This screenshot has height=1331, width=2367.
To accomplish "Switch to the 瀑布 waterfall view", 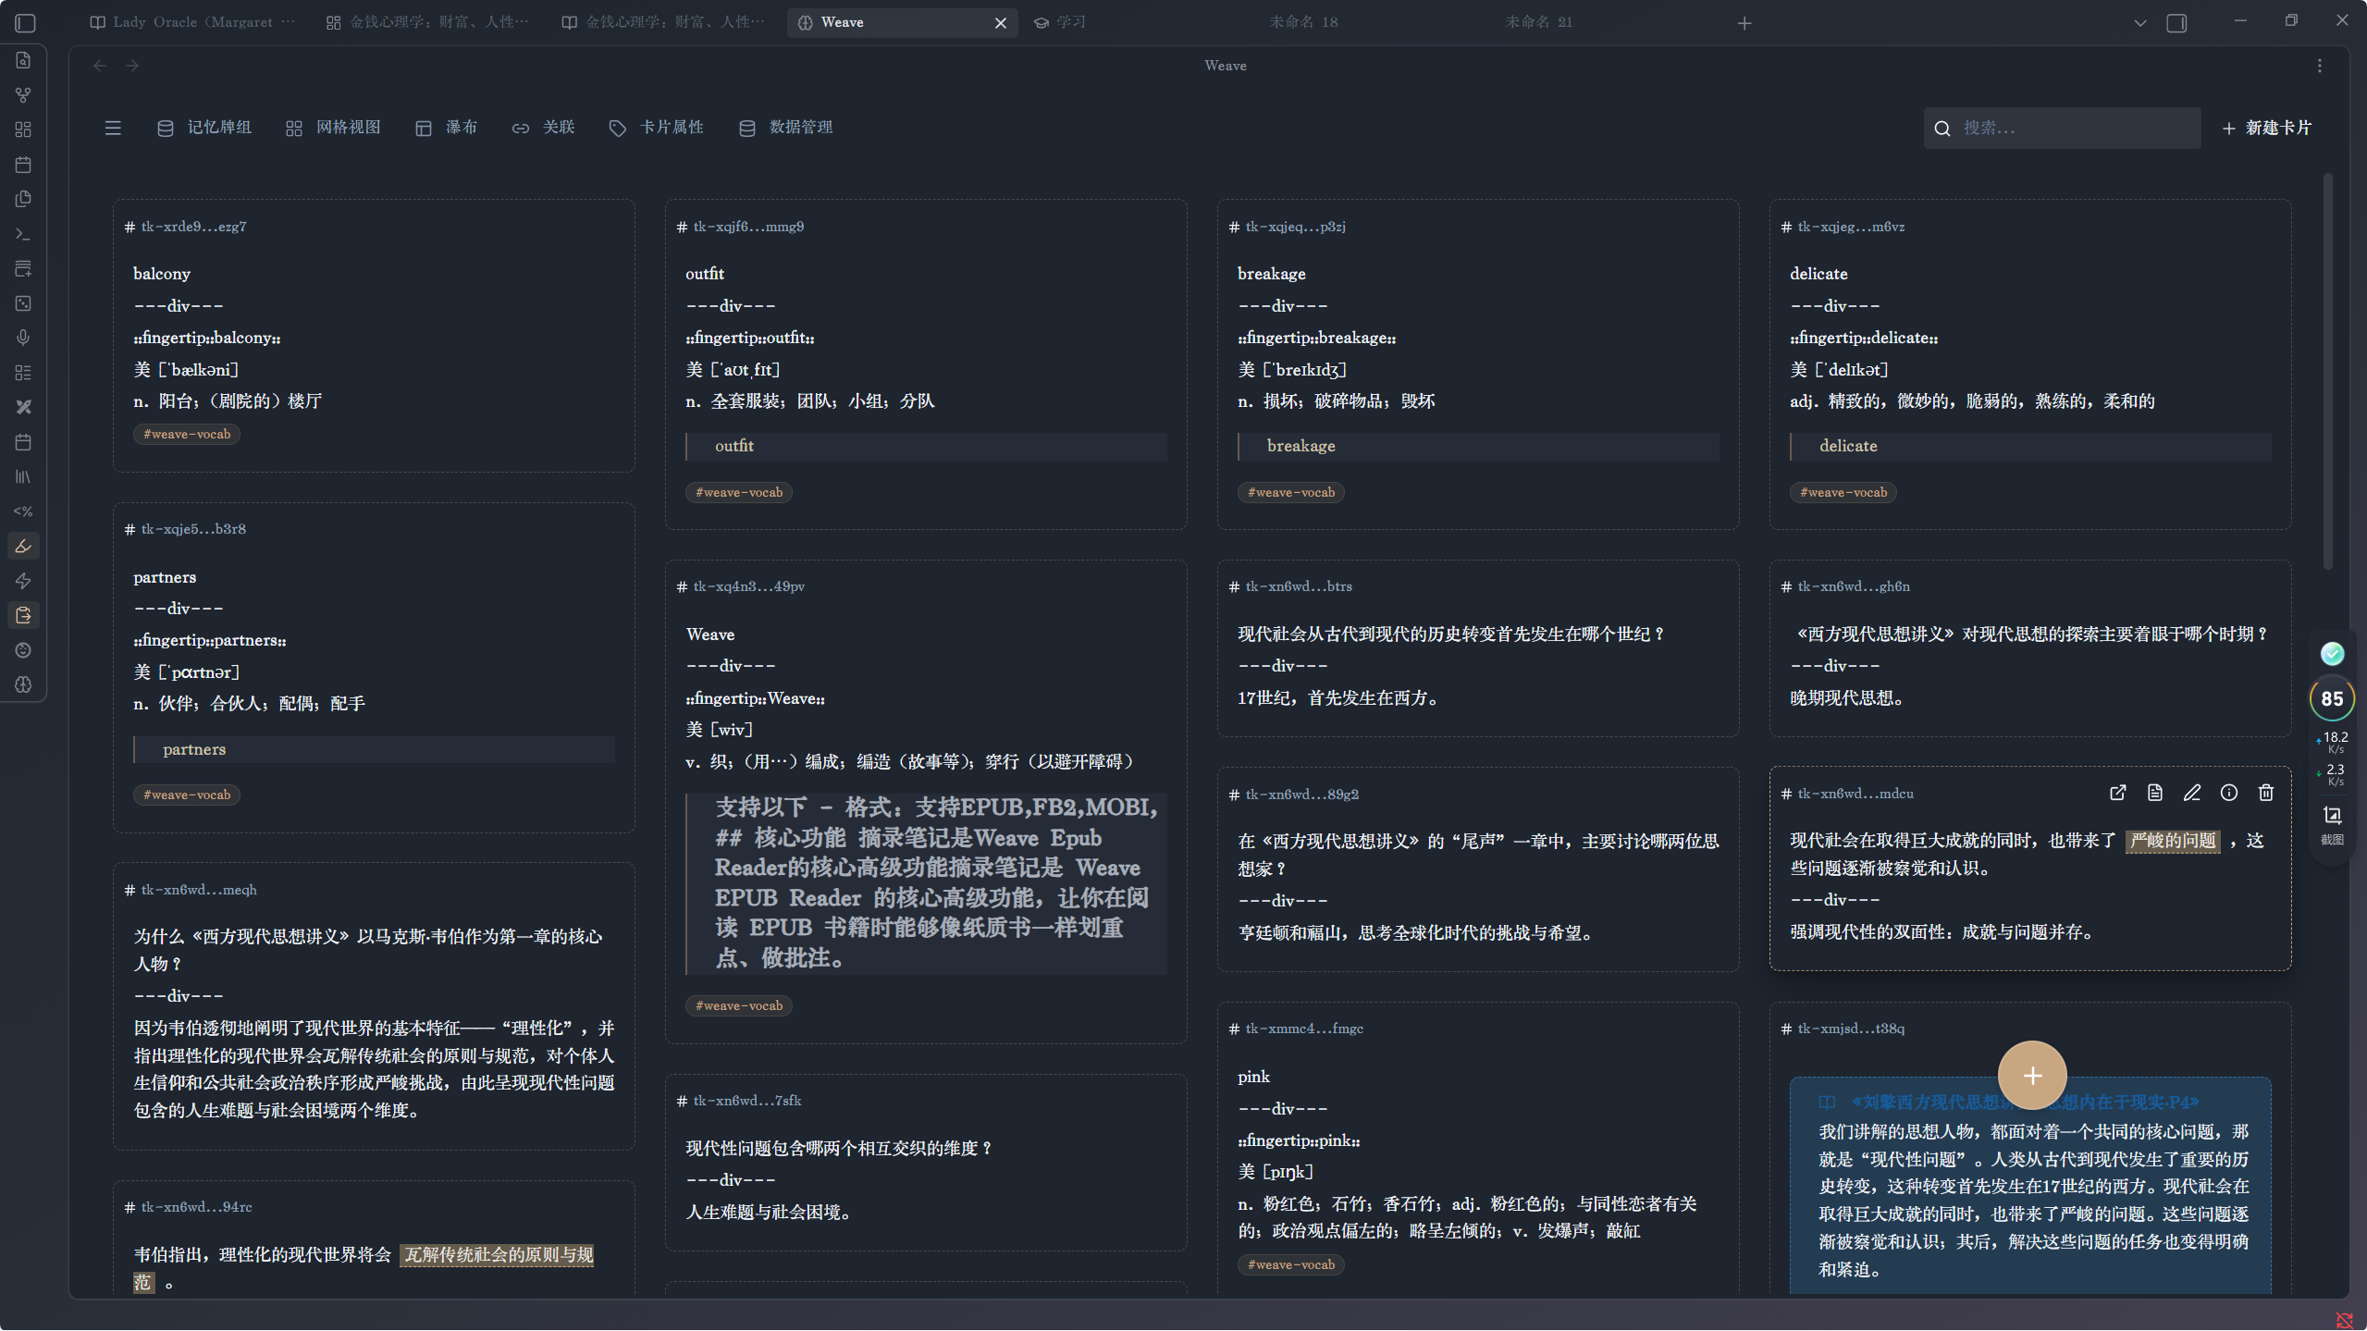I will pyautogui.click(x=446, y=128).
